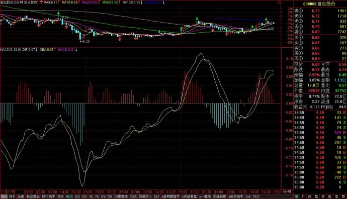Click the 筹 chip distribution button

(x=343, y=196)
